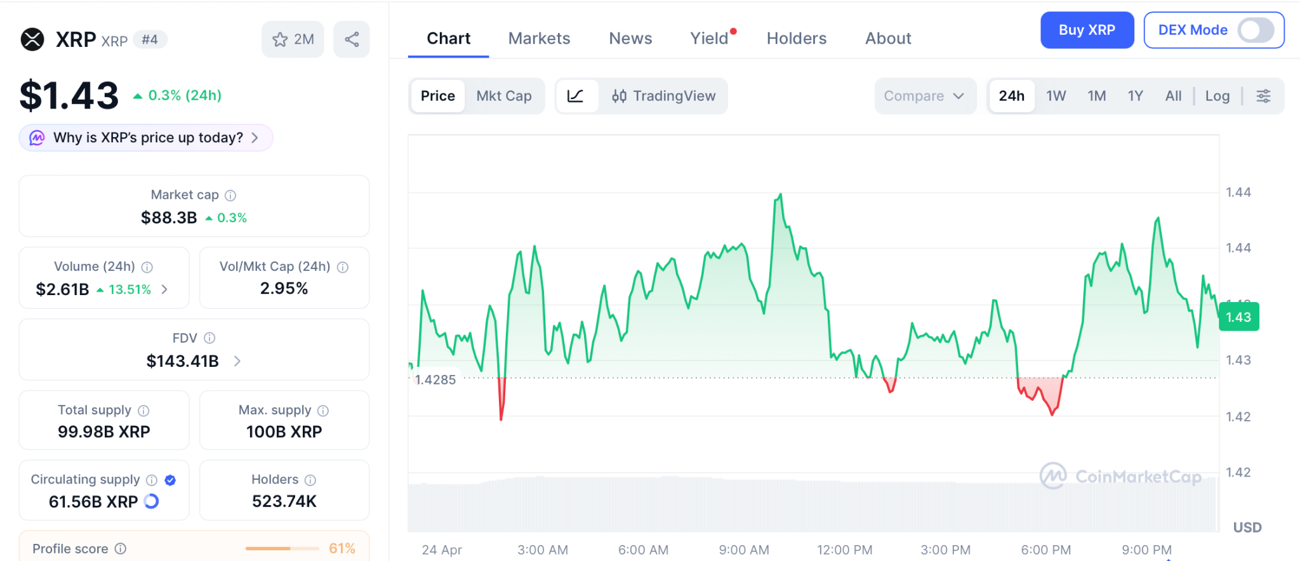Click the FDV info icon
This screenshot has width=1300, height=561.
tap(209, 338)
